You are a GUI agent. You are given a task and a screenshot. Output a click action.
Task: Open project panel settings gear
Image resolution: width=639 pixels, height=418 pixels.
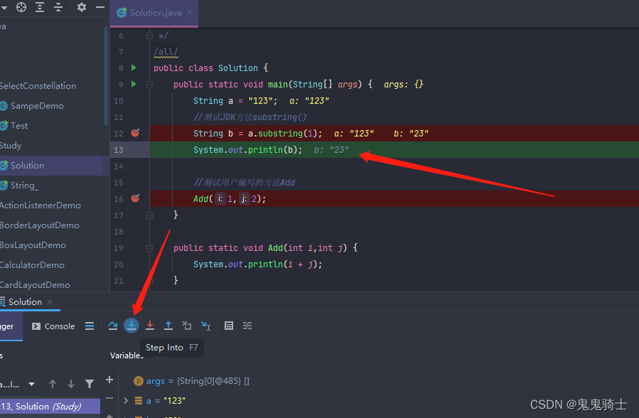click(x=82, y=7)
